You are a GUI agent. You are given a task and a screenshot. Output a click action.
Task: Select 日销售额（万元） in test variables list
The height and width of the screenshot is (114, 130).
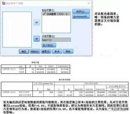click(x=56, y=14)
